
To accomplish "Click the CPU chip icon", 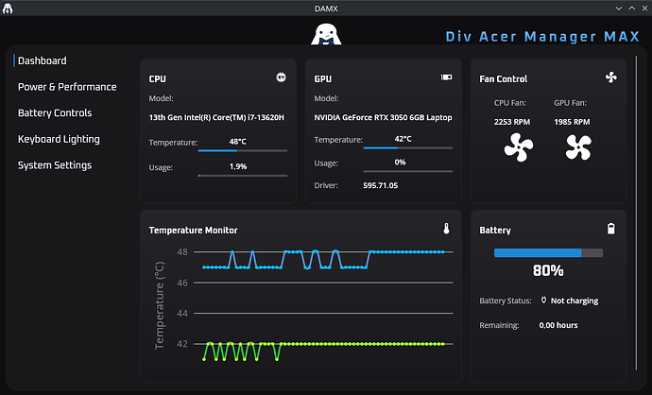I will point(281,77).
